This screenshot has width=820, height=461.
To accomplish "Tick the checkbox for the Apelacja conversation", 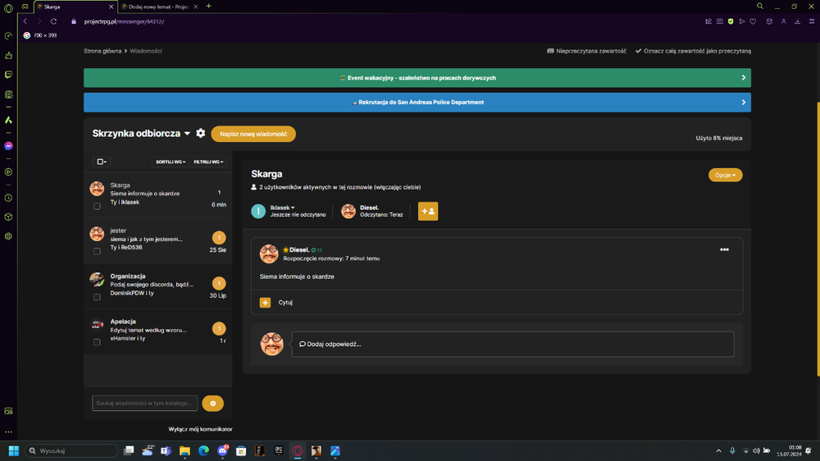I will pyautogui.click(x=97, y=342).
